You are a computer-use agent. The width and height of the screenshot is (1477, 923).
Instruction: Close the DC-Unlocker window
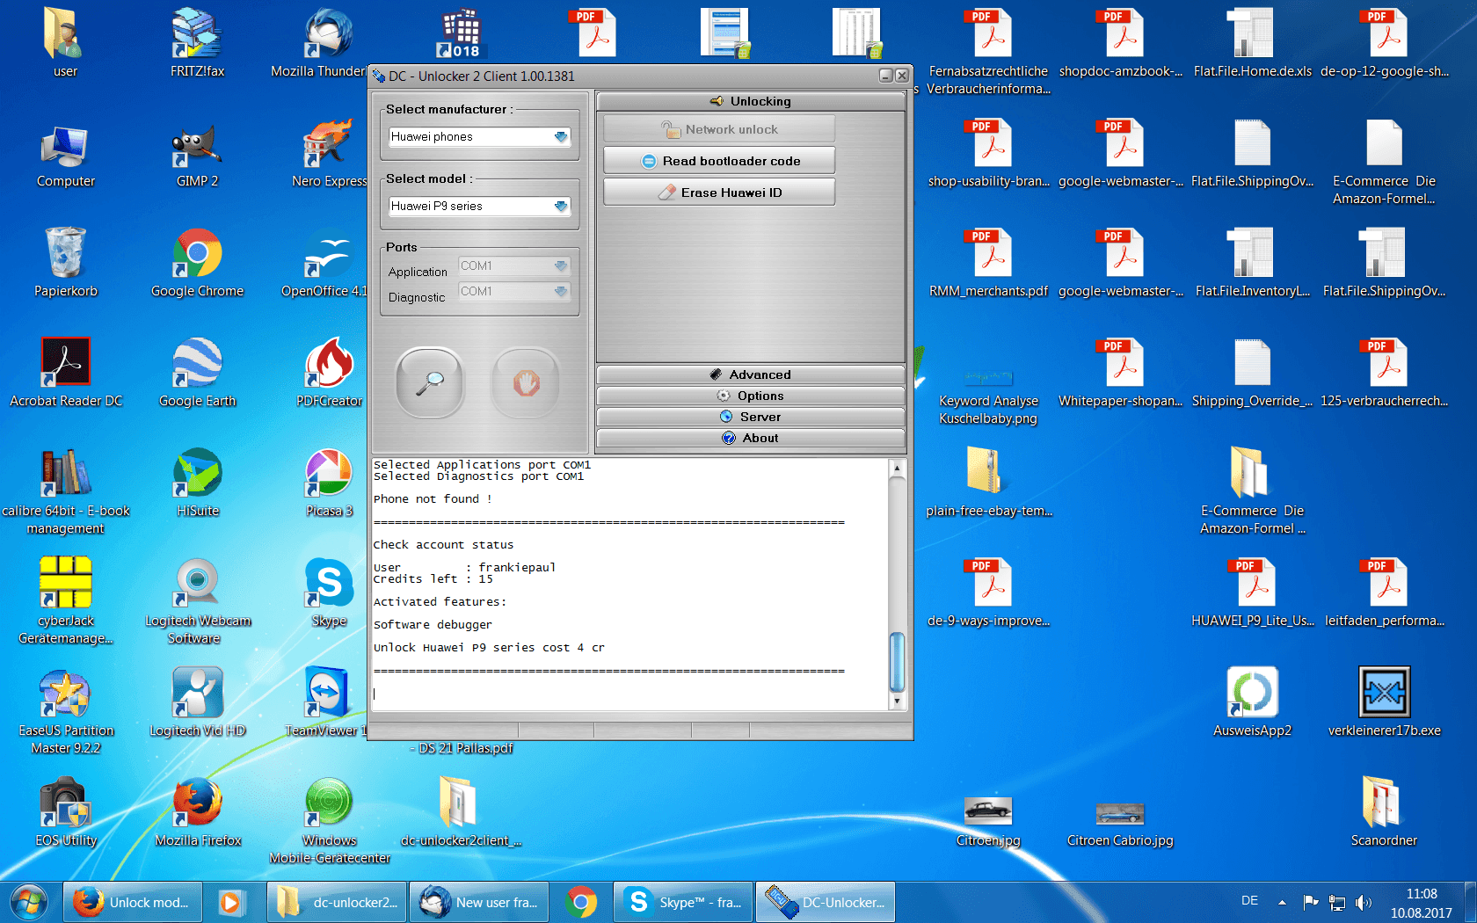[902, 76]
